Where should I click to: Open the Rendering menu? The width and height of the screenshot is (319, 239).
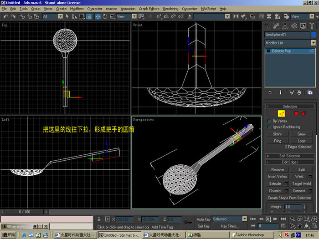point(170,9)
